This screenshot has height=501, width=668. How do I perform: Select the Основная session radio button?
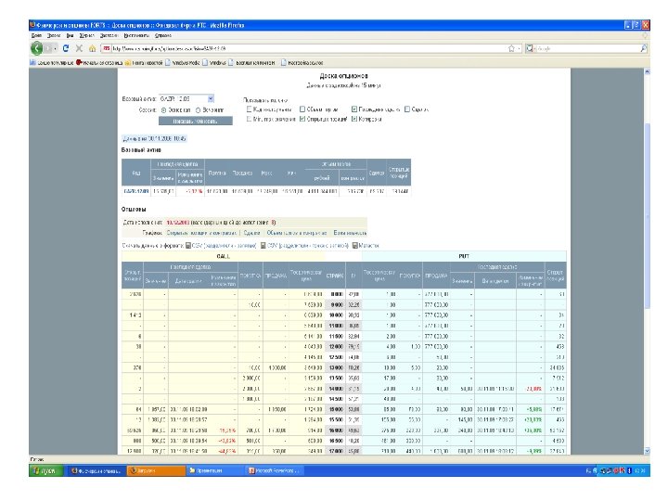(x=163, y=109)
